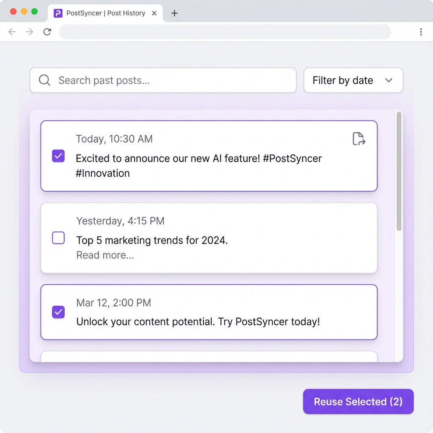Viewport: 433px width, 433px height.
Task: Open the browser three-dot menu
Action: coord(421,32)
